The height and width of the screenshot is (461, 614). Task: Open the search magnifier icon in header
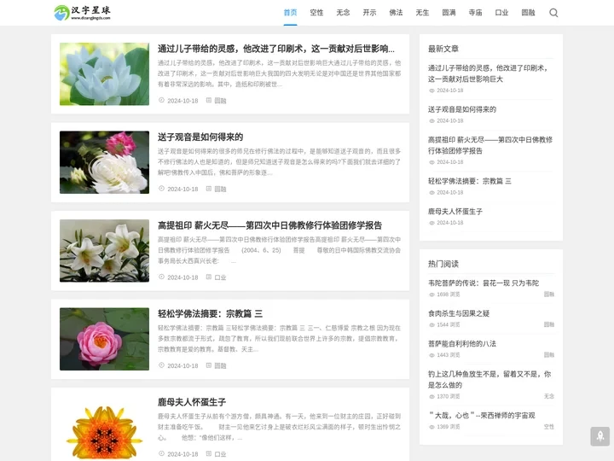coord(553,13)
